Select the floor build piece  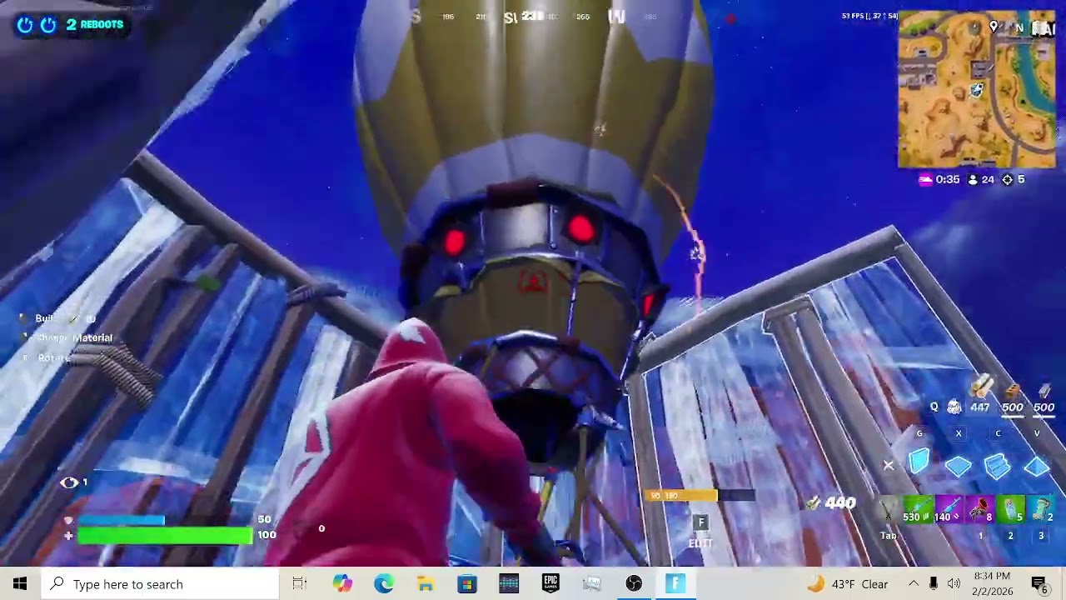(x=958, y=465)
